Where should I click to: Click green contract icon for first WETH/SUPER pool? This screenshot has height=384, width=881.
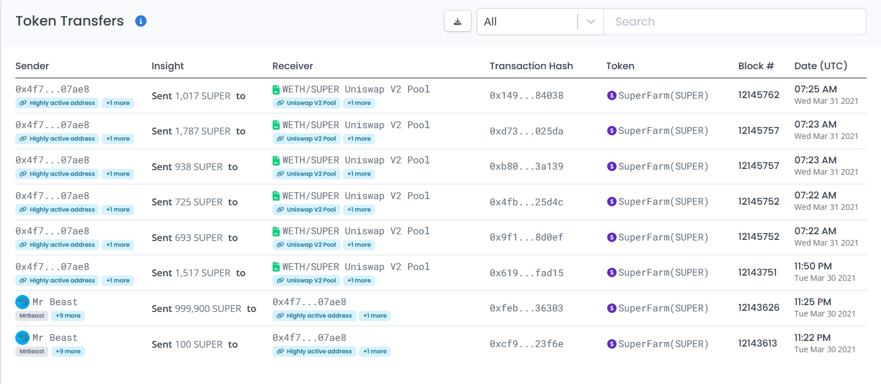click(x=277, y=90)
